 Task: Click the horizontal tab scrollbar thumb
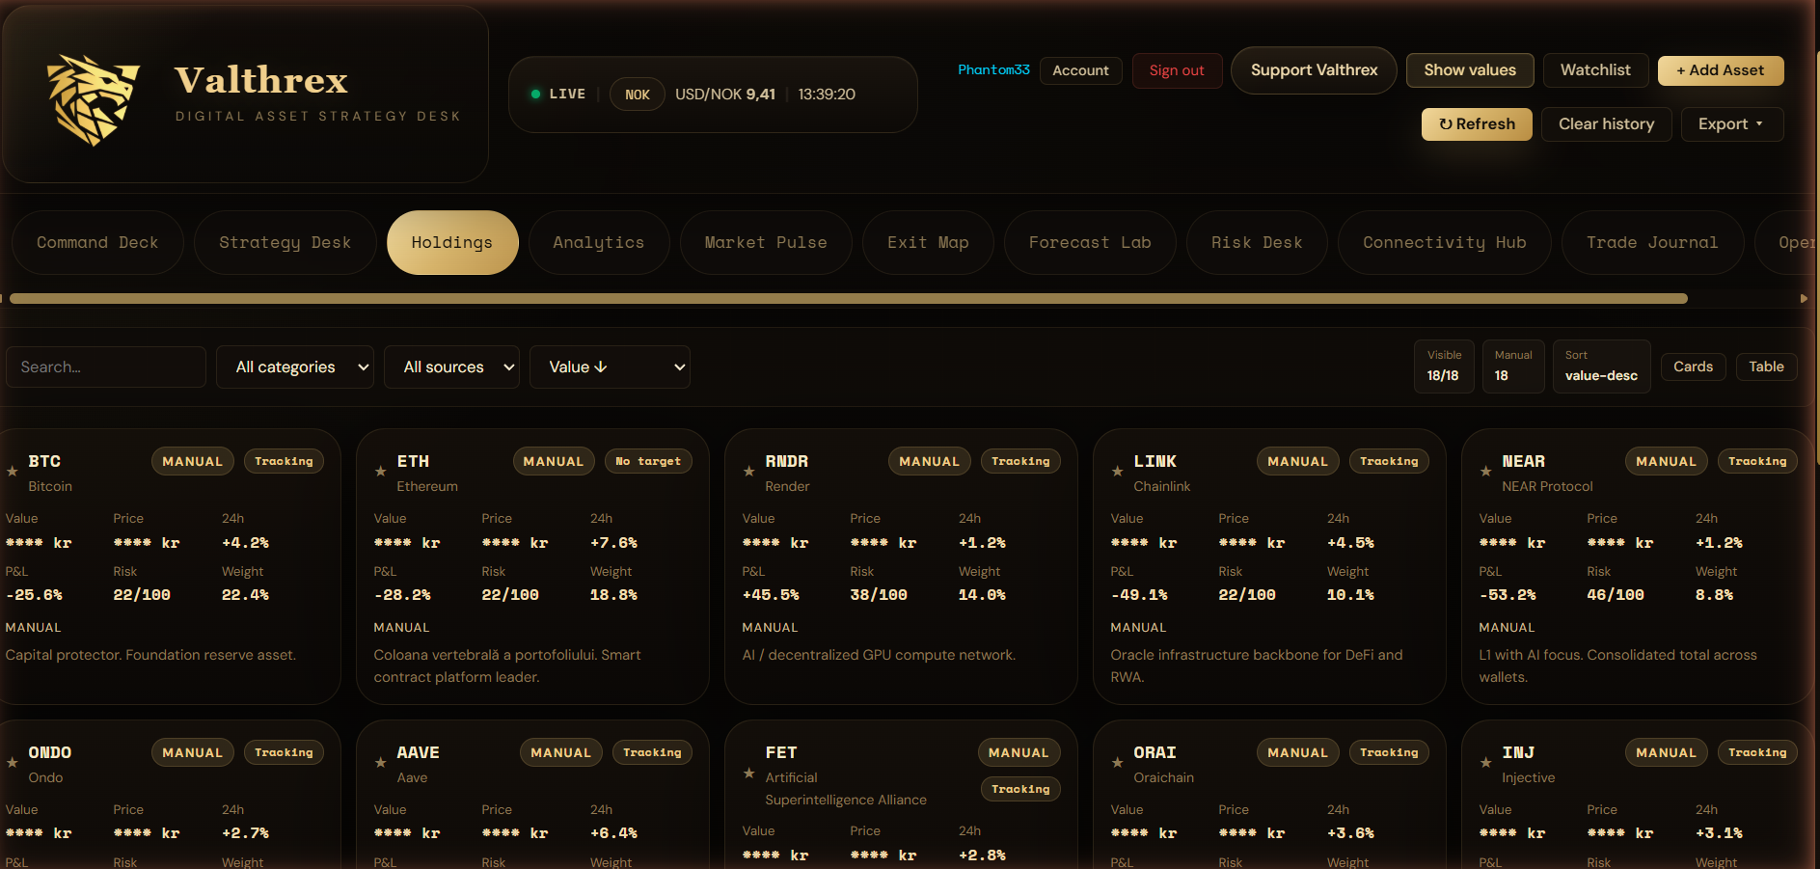click(x=849, y=299)
